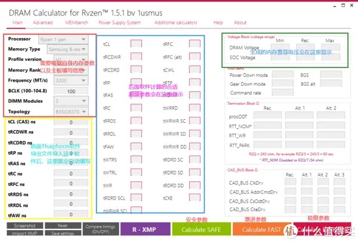The image size is (358, 242).
Task: Toggle Compare timings (ON/OFF)
Action: (101, 229)
